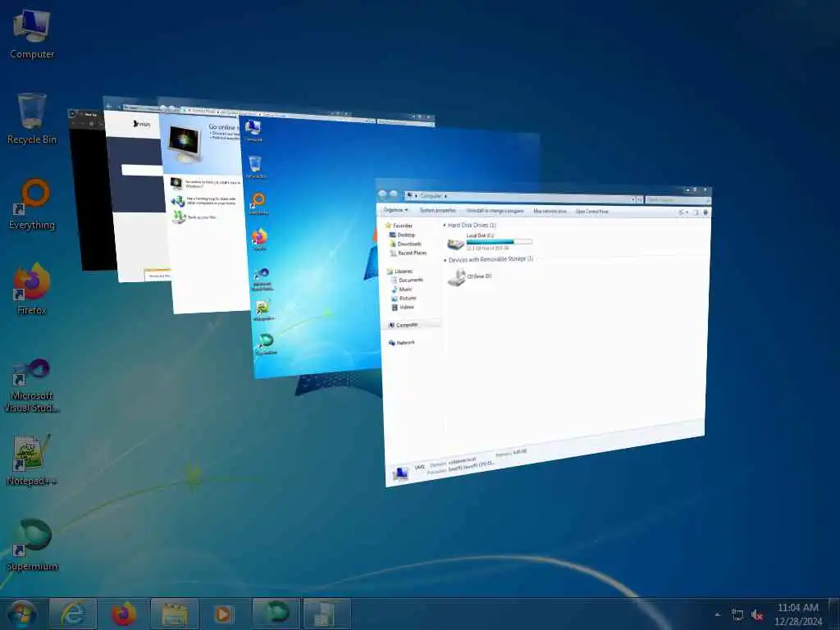This screenshot has width=840, height=630.
Task: Launch the Firefox desktop shortcut
Action: [32, 290]
